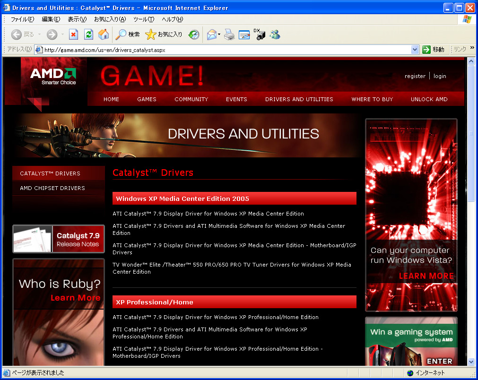Image resolution: width=478 pixels, height=380 pixels.
Task: Open the ヘルプ(H) menu
Action: (172, 19)
